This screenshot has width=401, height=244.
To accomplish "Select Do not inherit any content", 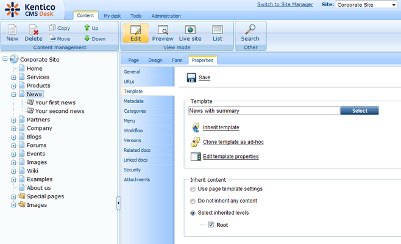I will click(x=193, y=201).
